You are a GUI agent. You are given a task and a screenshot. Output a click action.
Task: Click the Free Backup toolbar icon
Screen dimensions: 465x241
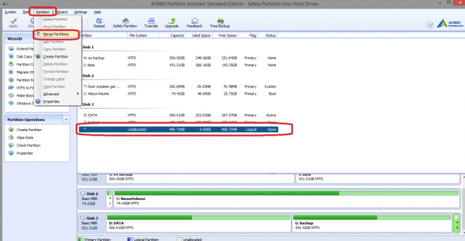(221, 21)
